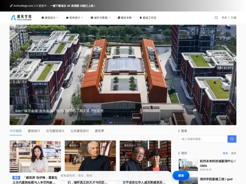
Task: Open the magnifier search in the navigation bar
Action: [216, 18]
